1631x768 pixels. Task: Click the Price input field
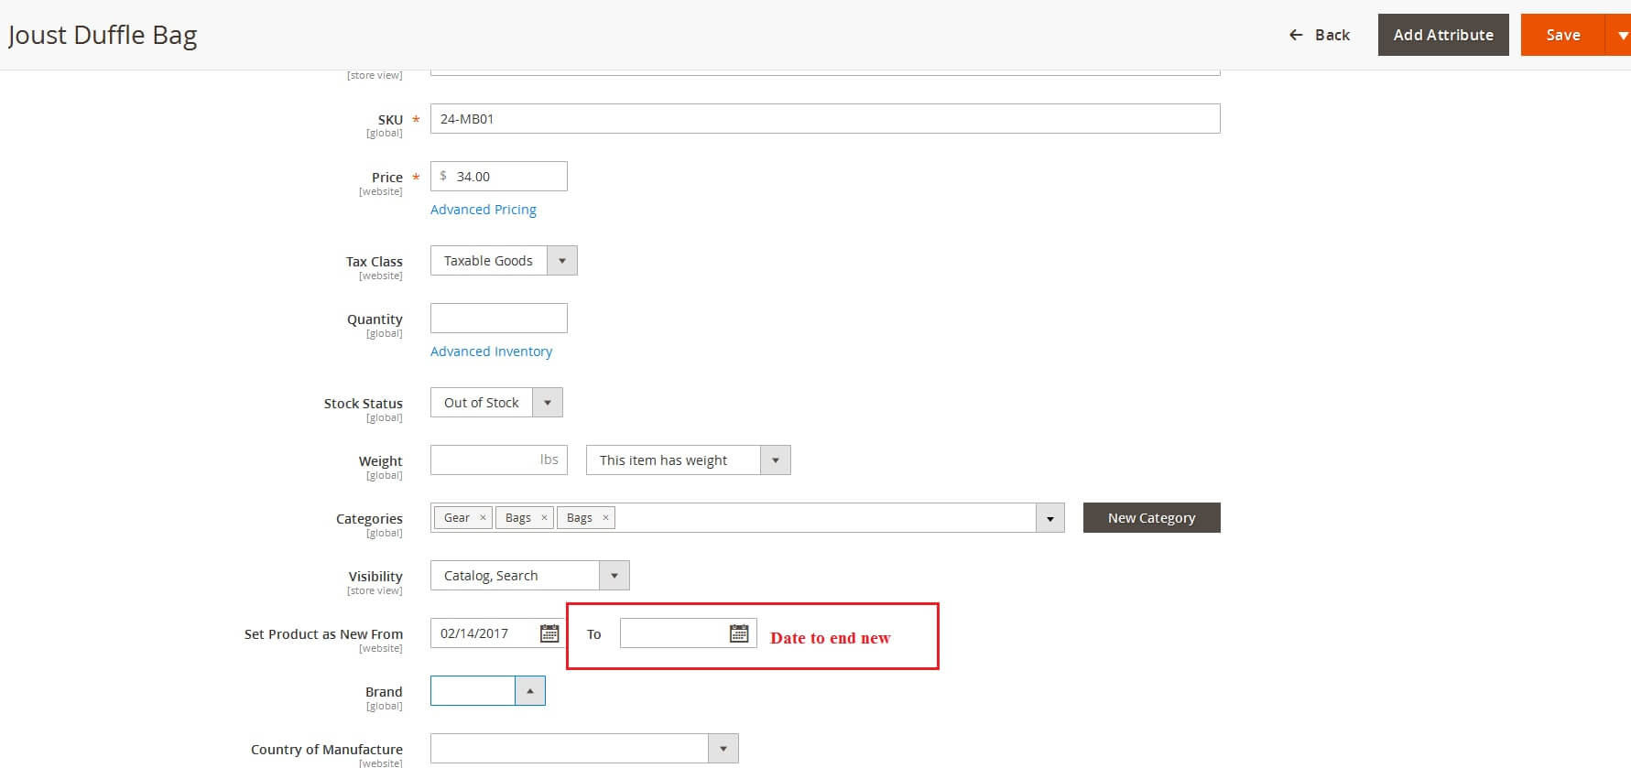pos(499,177)
